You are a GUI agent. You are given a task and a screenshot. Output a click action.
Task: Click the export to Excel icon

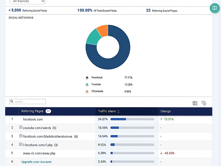tap(195, 103)
